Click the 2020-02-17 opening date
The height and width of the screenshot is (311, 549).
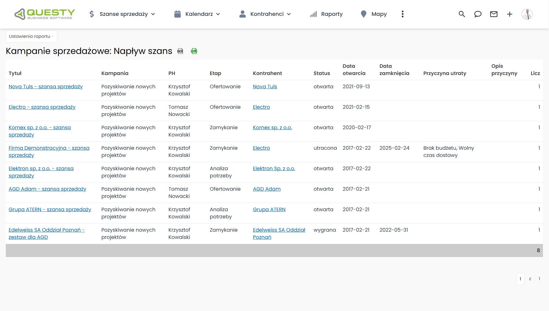(x=357, y=128)
